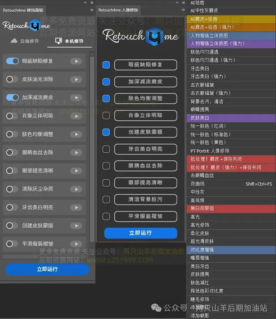The width and height of the screenshot is (276, 319).
Task: Select the 肤色减红 action row
Action: (231, 283)
